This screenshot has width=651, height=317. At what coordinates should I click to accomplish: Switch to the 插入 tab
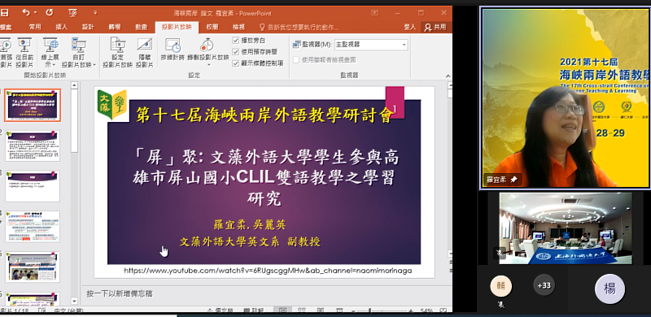tap(62, 27)
